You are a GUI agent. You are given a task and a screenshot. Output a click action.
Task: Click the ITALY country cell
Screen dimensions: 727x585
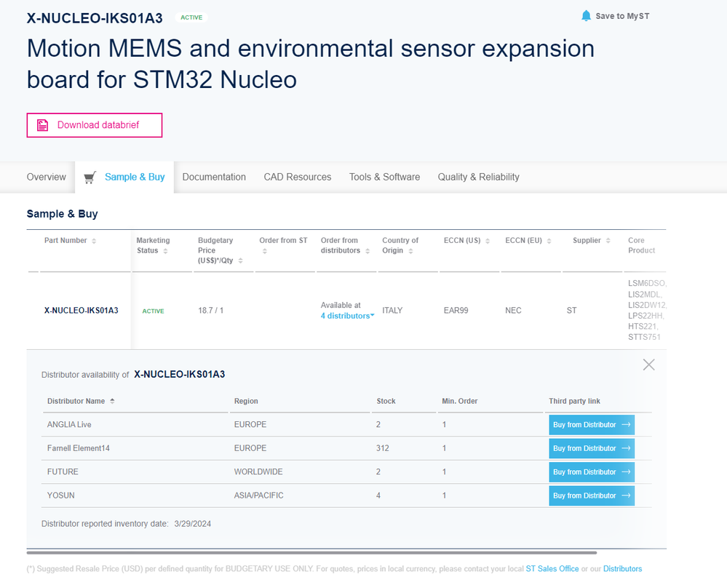click(392, 311)
